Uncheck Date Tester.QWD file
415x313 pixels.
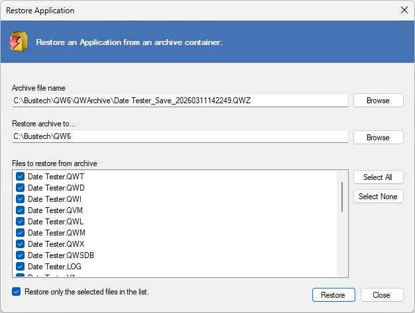20,188
